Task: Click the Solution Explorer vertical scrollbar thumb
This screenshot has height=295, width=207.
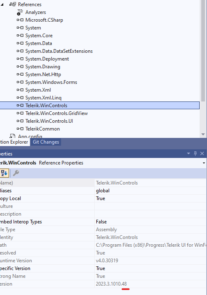Action: tap(203, 51)
